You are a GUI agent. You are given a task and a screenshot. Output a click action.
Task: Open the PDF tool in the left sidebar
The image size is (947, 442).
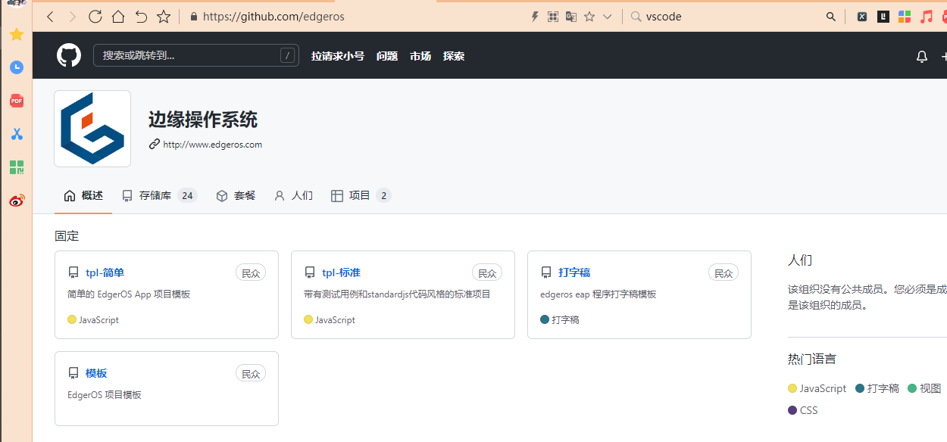tap(16, 101)
